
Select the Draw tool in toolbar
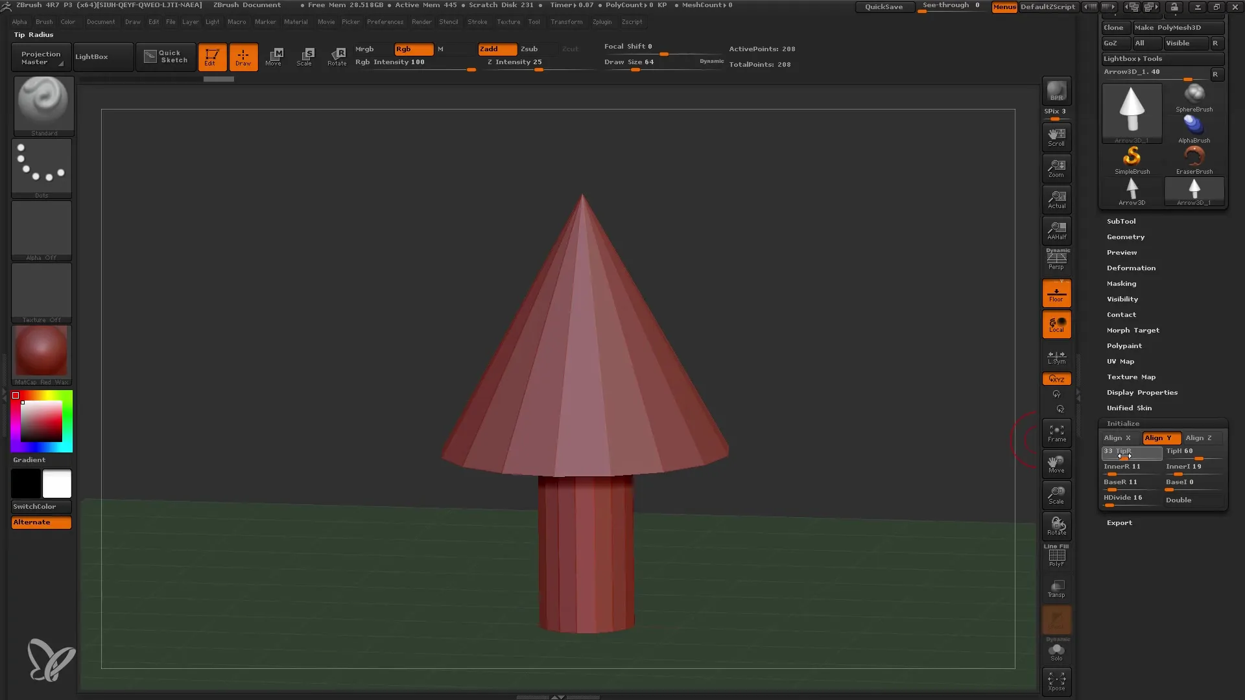(243, 56)
